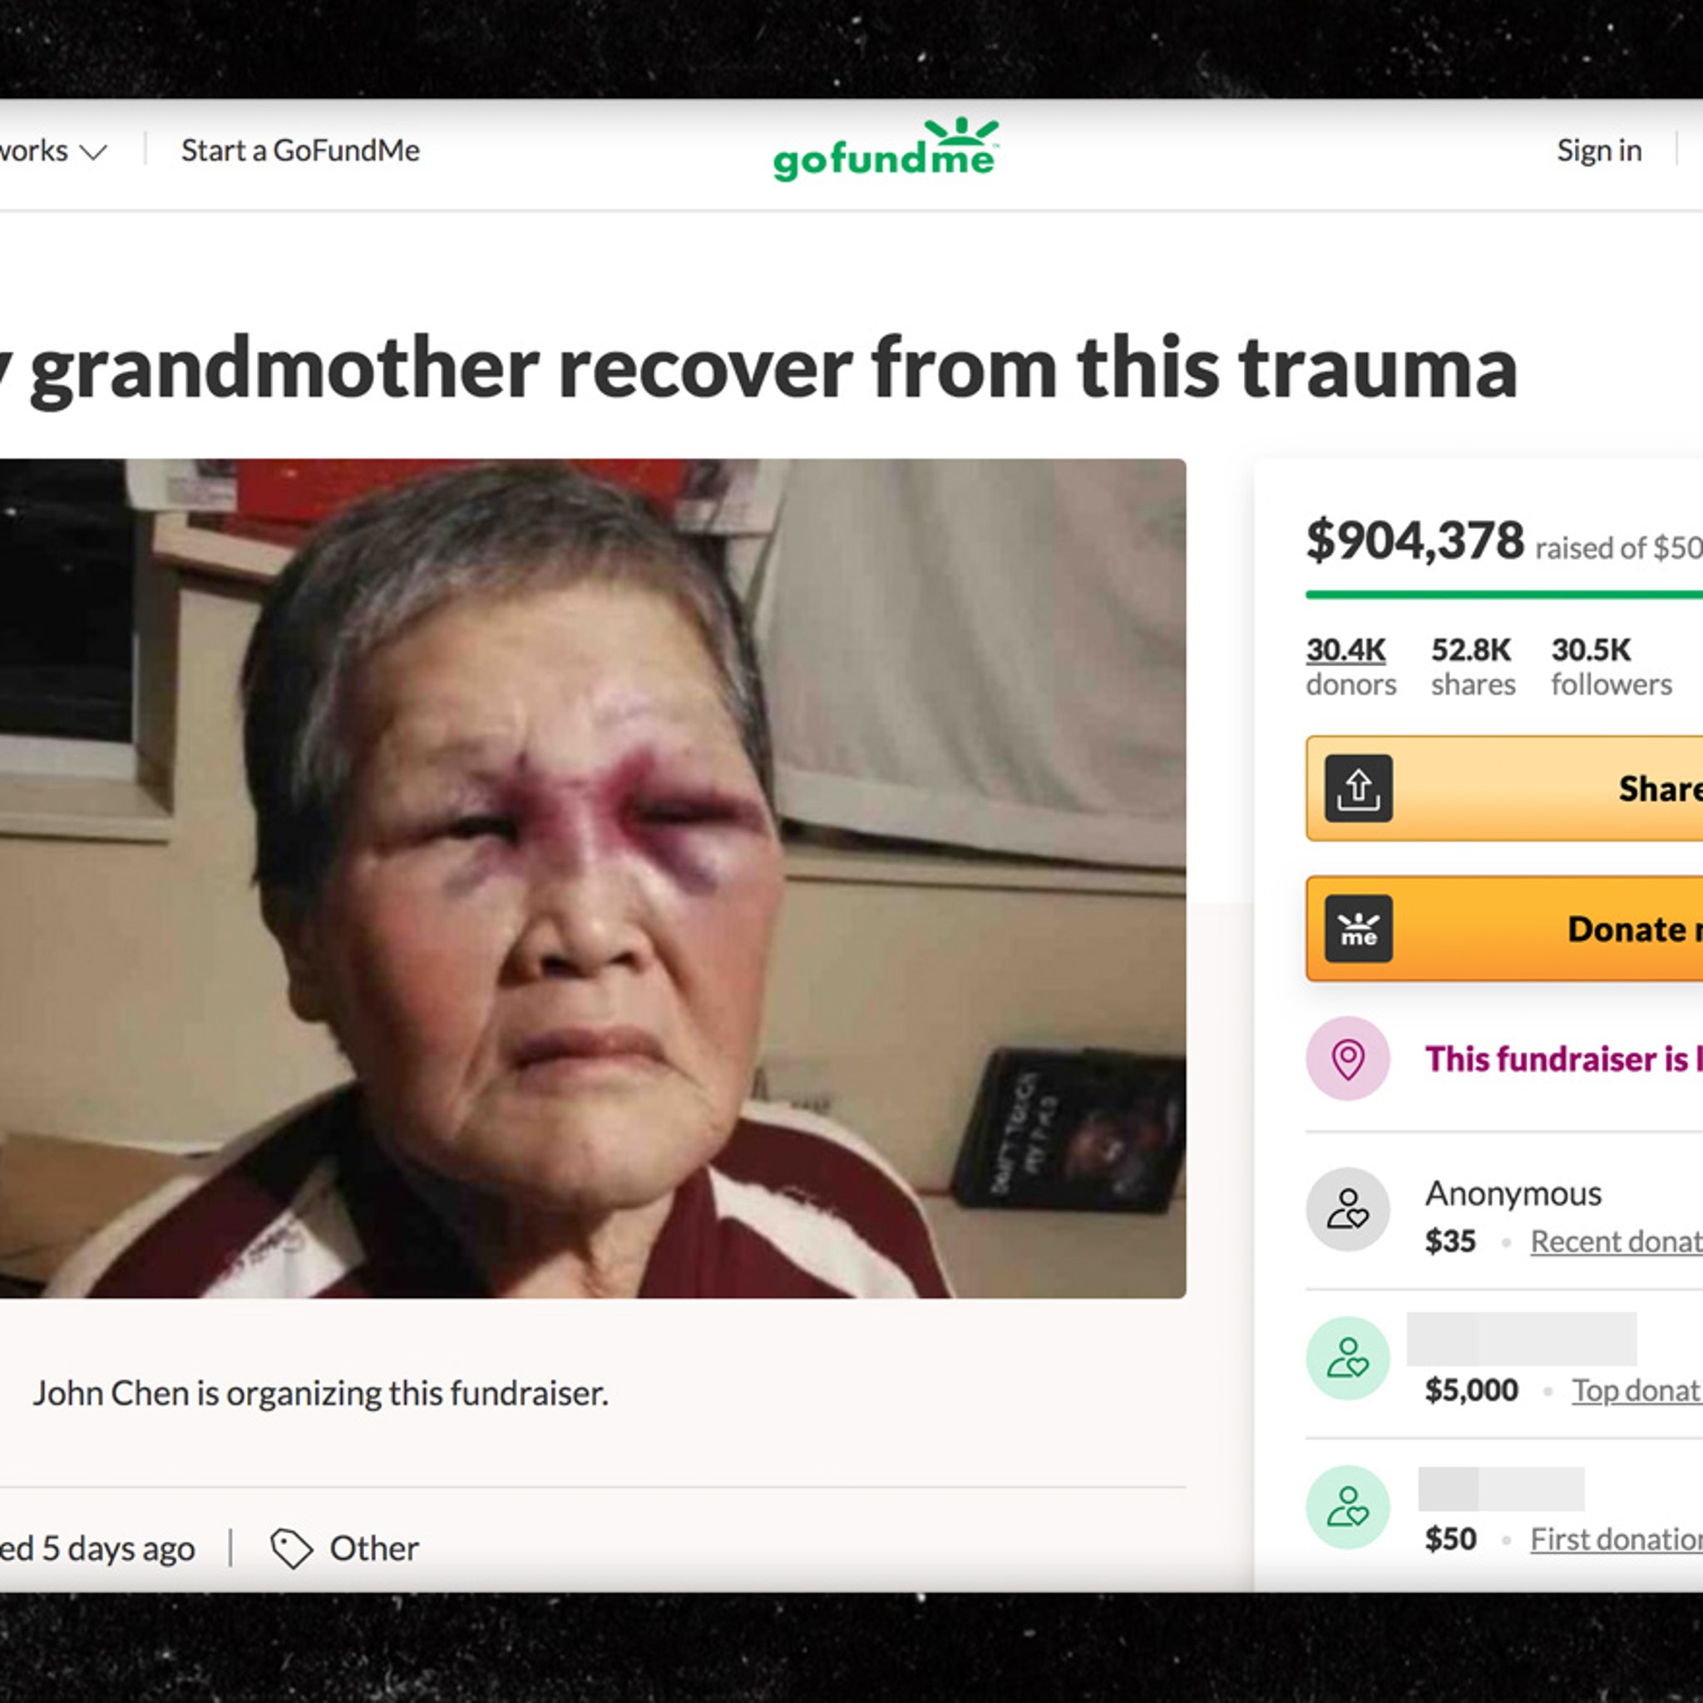1703x1703 pixels.
Task: Click the GoFundMe icon on Donate button
Action: coord(1359,928)
